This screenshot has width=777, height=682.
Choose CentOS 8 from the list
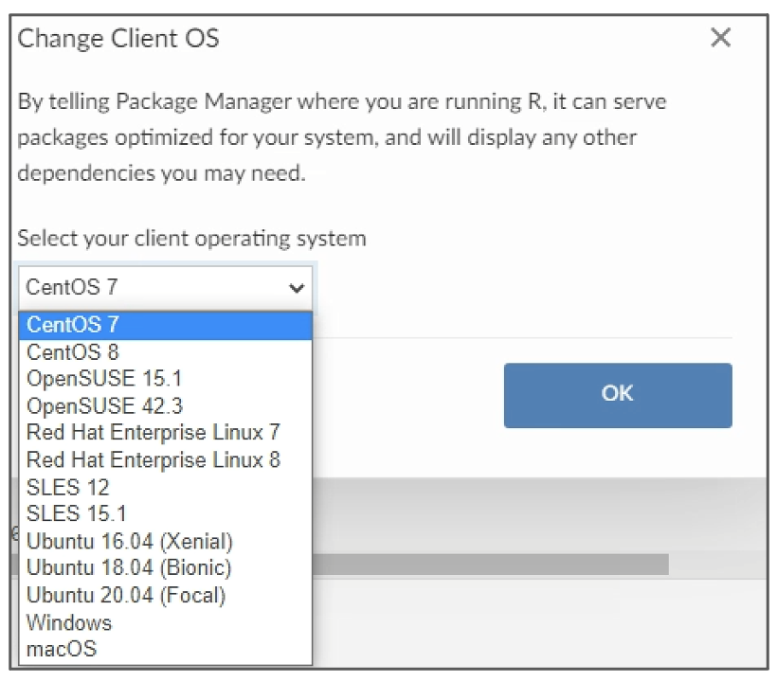(166, 352)
